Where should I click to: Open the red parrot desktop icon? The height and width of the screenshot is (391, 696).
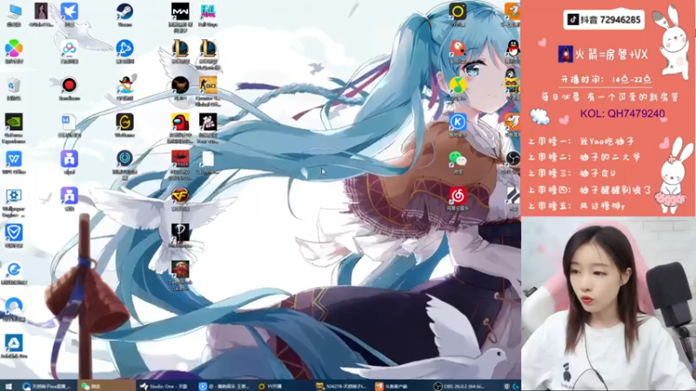pos(458,49)
